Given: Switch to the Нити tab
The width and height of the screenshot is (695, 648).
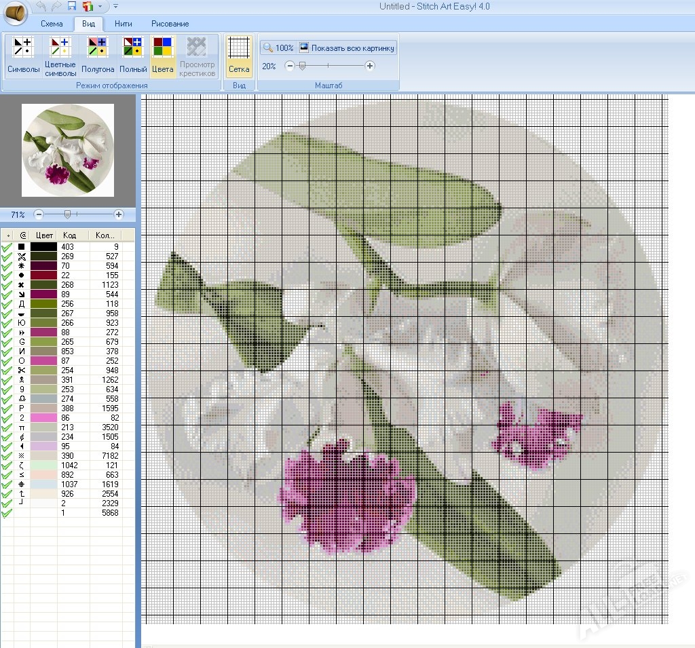Looking at the screenshot, I should pyautogui.click(x=123, y=23).
